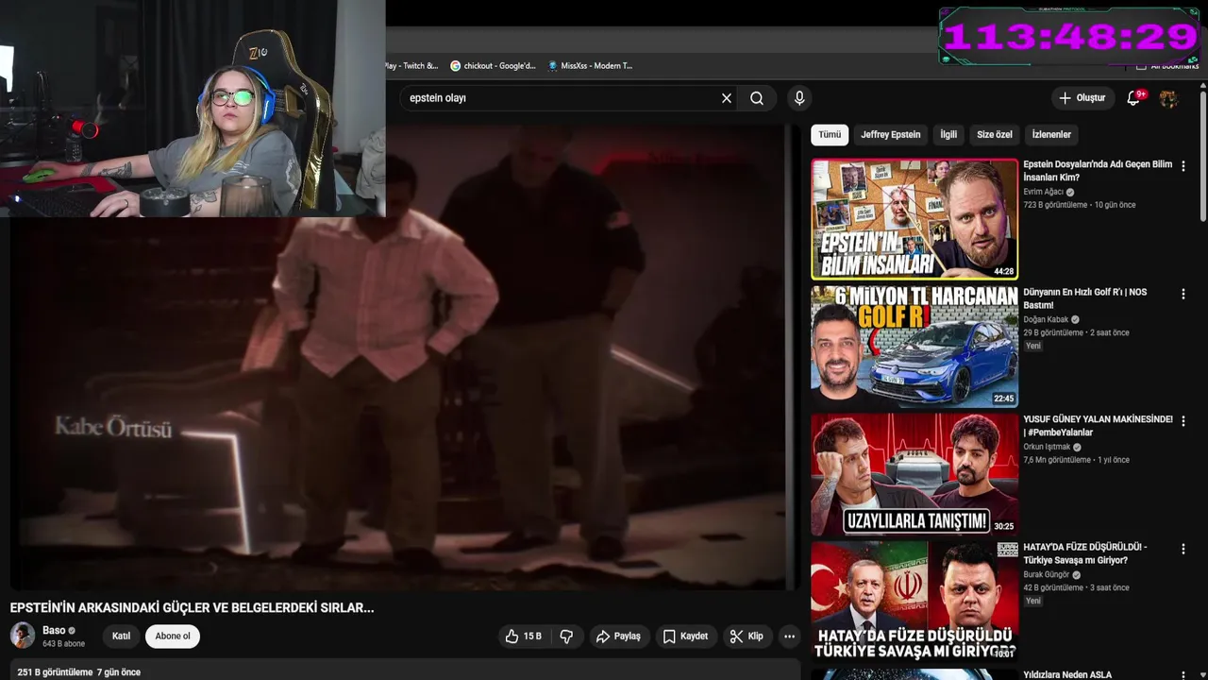Open more actions three-dot menu under video
The height and width of the screenshot is (680, 1208).
coord(790,637)
